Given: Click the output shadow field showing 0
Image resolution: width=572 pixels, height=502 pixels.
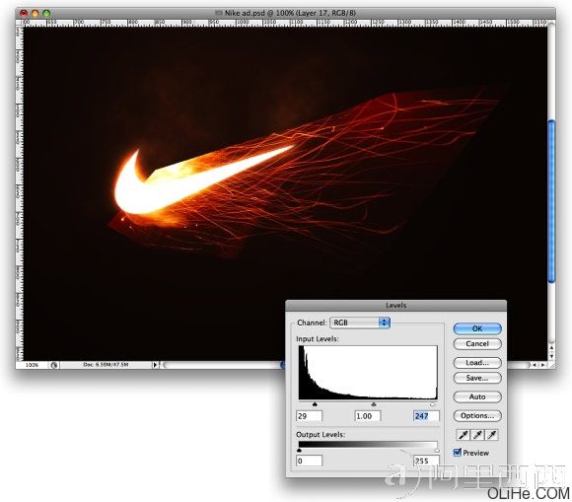Looking at the screenshot, I should tap(310, 461).
